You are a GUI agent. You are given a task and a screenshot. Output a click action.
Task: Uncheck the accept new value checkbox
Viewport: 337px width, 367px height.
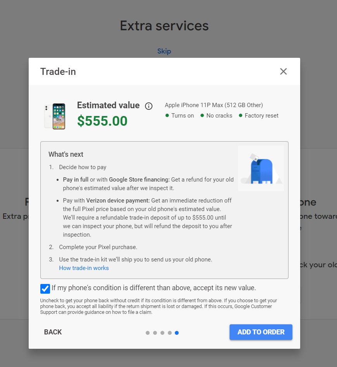[45, 289]
